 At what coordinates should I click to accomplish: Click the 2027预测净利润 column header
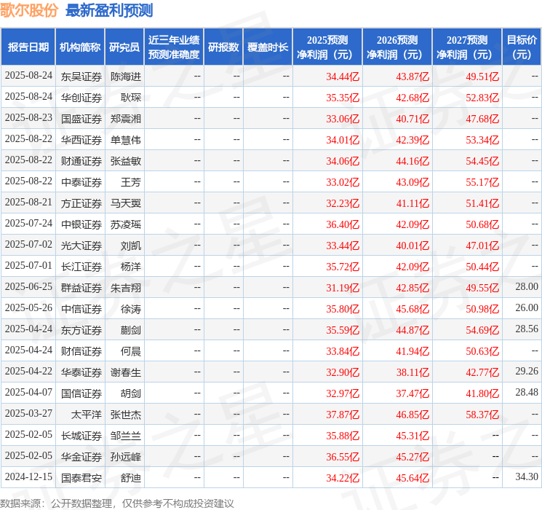click(x=466, y=47)
